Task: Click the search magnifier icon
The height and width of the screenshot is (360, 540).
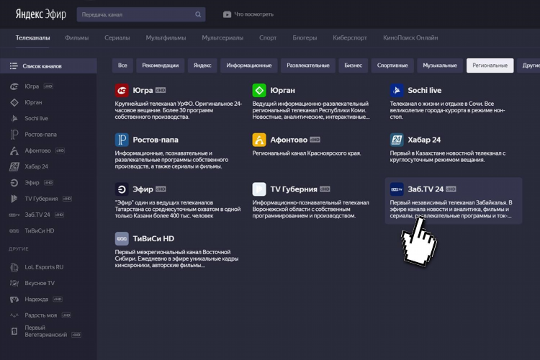Action: point(198,14)
